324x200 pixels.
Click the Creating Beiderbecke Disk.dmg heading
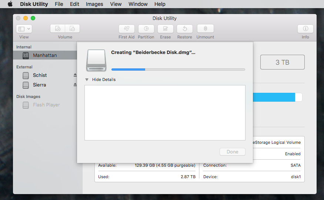point(153,52)
